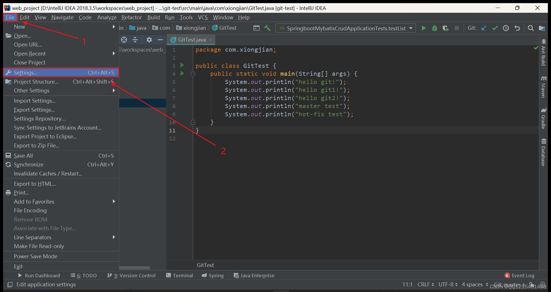Image resolution: width=551 pixels, height=292 pixels.
Task: Open Search Everywhere magnifier icon
Action: click(531, 28)
